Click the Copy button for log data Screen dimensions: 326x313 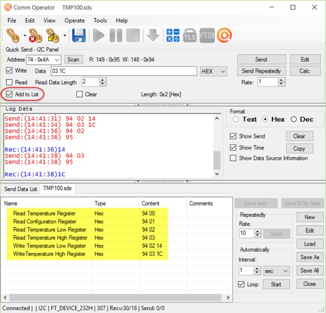299,148
